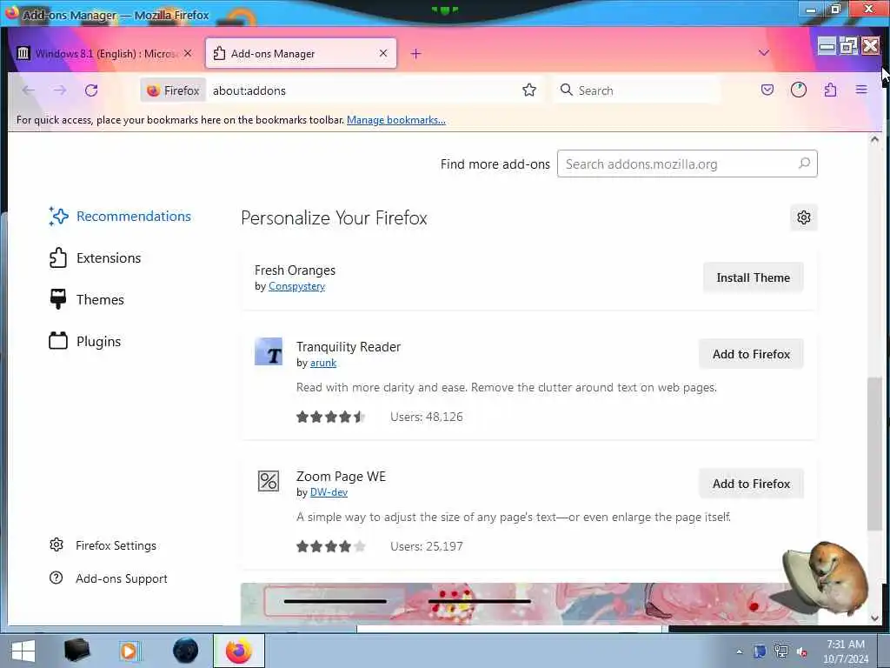This screenshot has width=890, height=668.
Task: Click the Fresh Oranges theme title
Action: click(x=295, y=271)
